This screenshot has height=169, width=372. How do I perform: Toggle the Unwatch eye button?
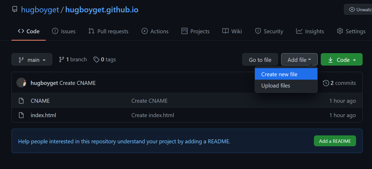pyautogui.click(x=359, y=9)
